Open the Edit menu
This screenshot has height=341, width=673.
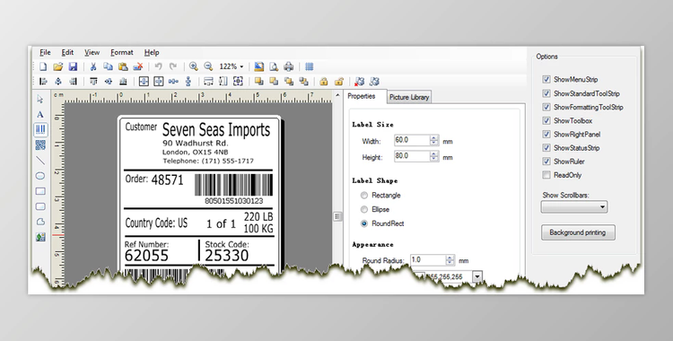[67, 52]
